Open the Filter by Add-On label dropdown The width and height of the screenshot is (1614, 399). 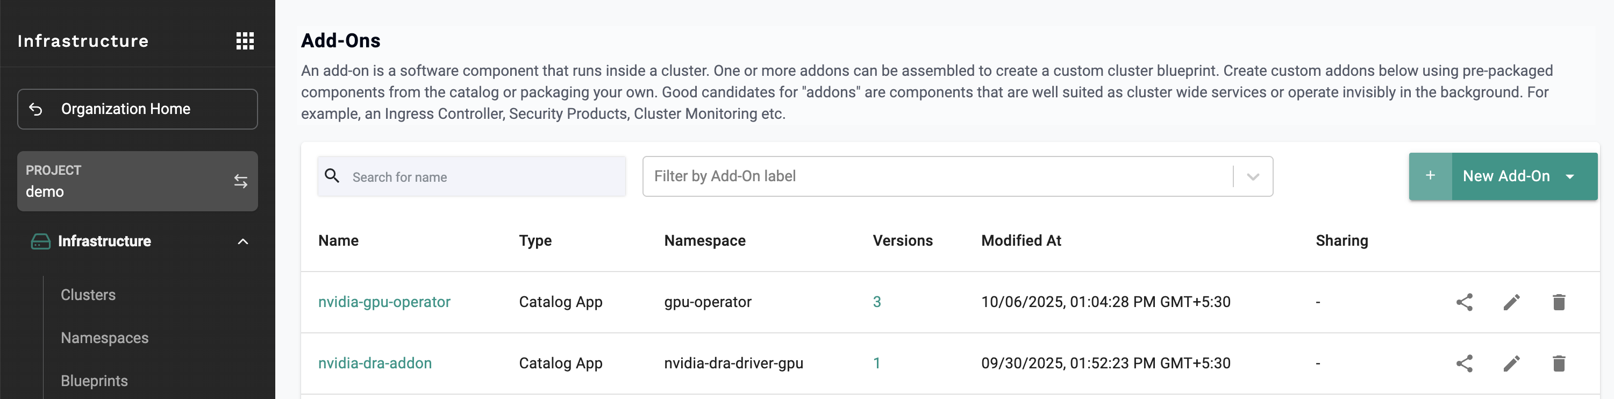(x=1252, y=176)
